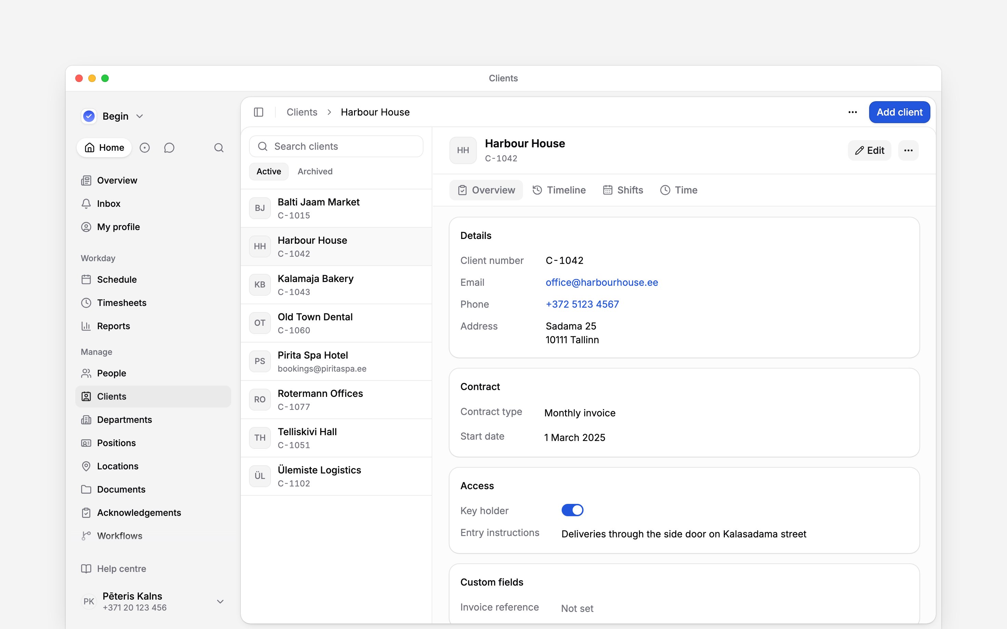Open Acknowledgements in the sidebar
This screenshot has height=629, width=1007.
point(153,512)
